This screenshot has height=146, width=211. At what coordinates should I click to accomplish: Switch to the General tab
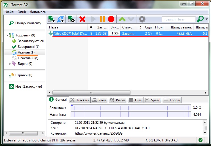58,100
